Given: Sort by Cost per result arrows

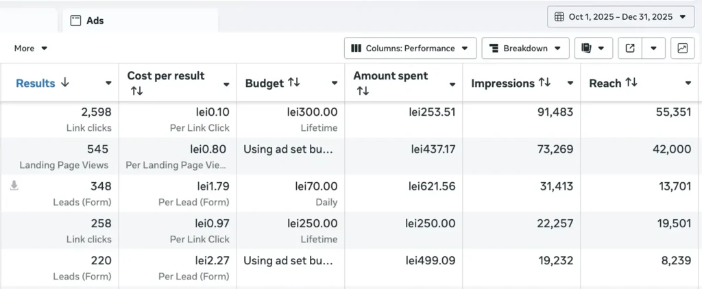Looking at the screenshot, I should (x=136, y=91).
